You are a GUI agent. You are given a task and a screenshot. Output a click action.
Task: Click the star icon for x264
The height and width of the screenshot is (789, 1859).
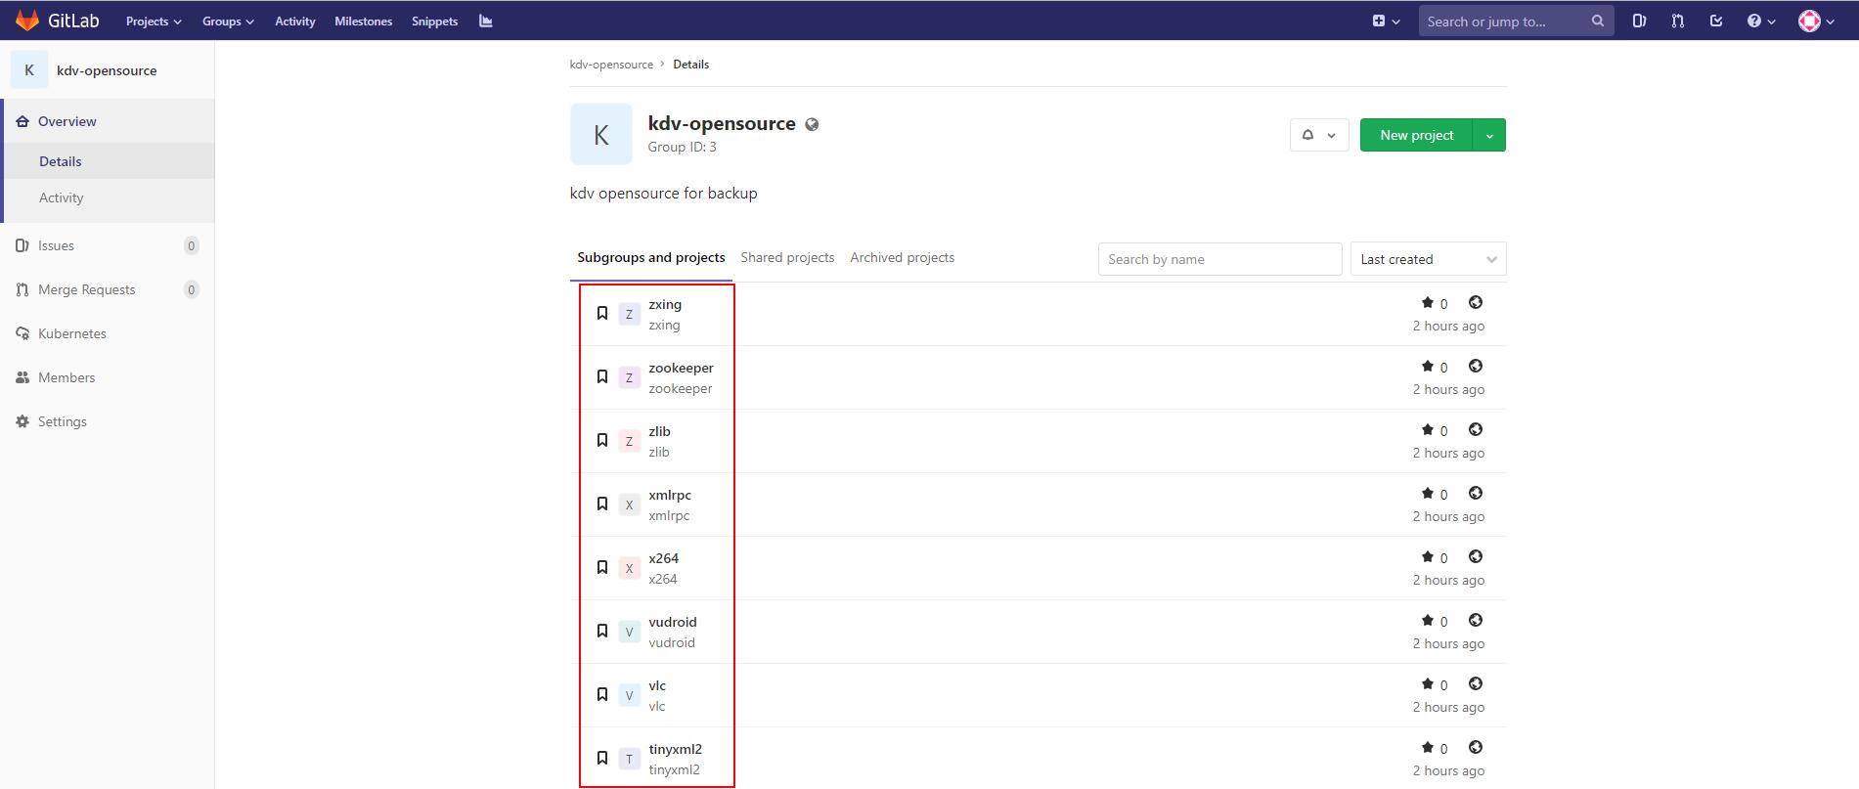tap(1427, 557)
